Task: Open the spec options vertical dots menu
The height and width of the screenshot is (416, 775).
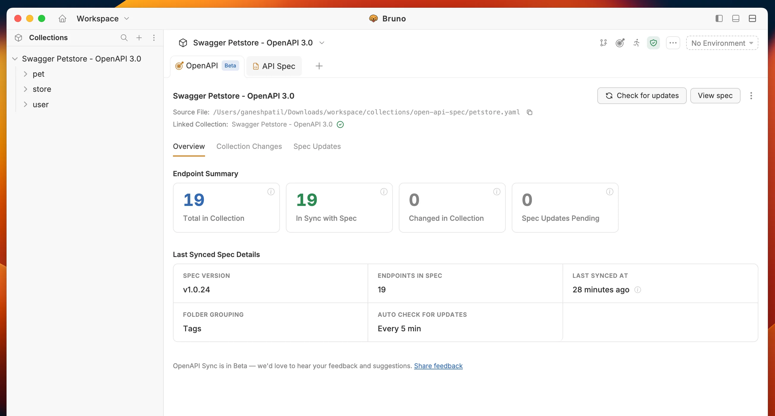Action: (x=751, y=96)
